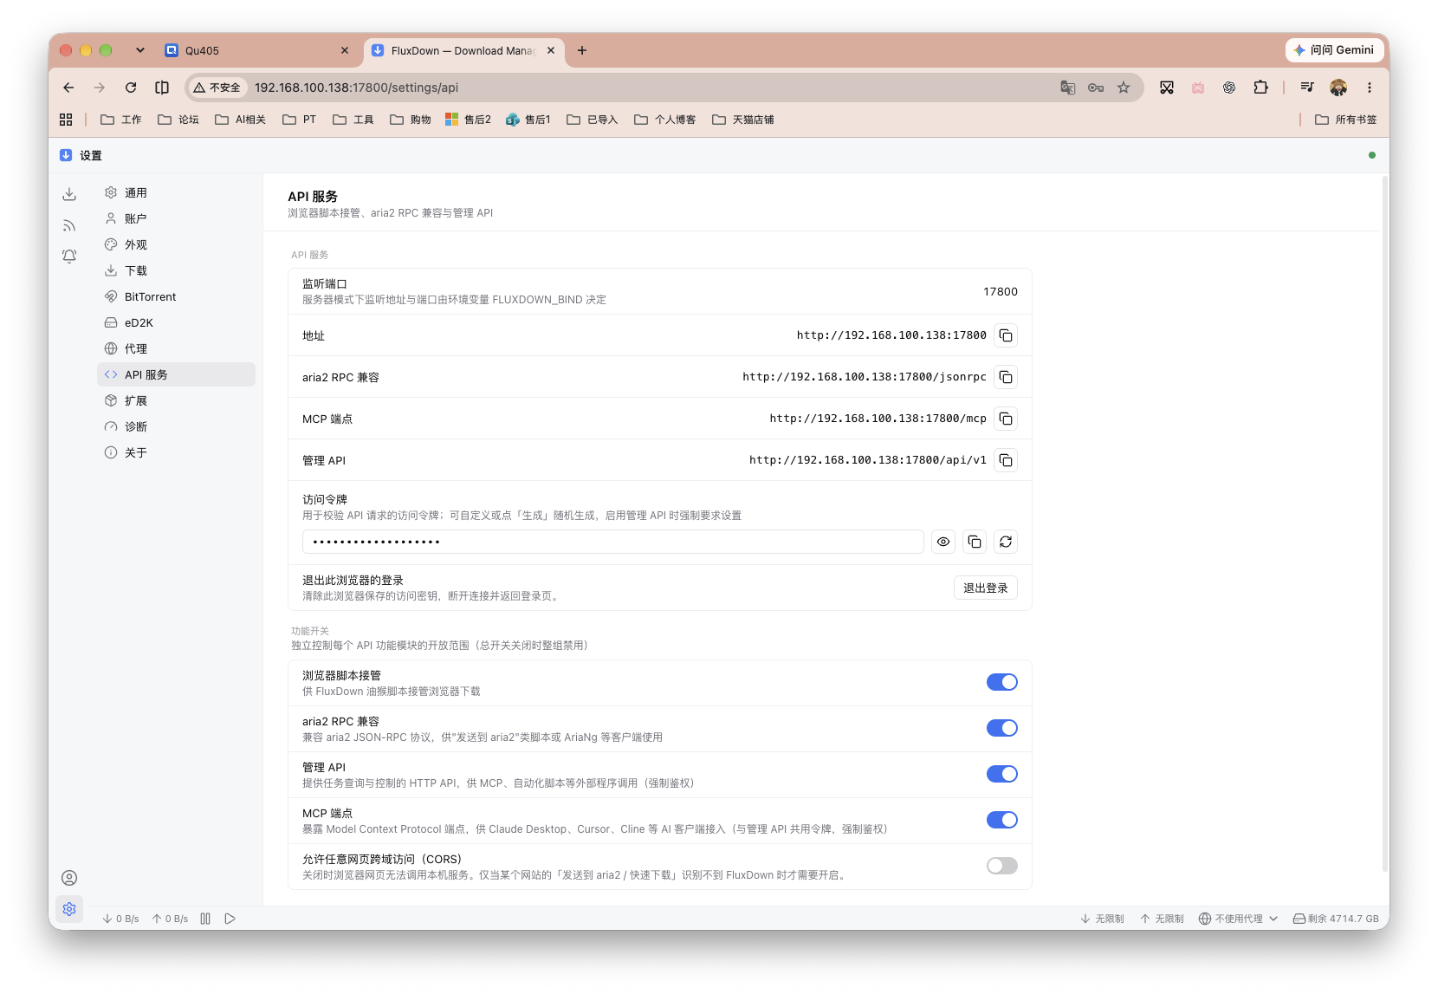
Task: Copy the 管理 API URL
Action: pos(1006,460)
